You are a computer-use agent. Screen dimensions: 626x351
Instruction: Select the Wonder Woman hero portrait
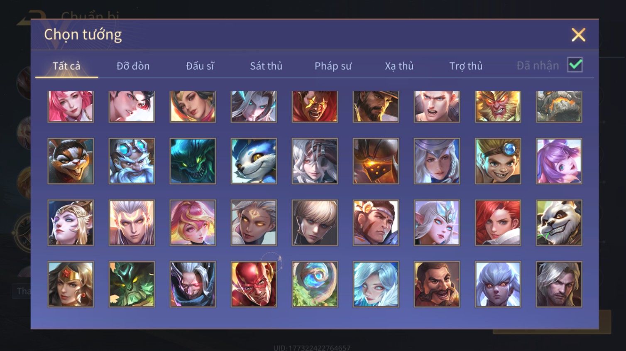[71, 284]
